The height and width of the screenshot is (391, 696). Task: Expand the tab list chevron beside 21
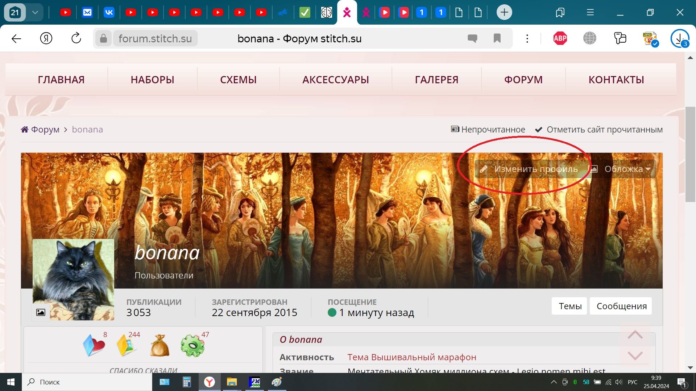pos(35,13)
